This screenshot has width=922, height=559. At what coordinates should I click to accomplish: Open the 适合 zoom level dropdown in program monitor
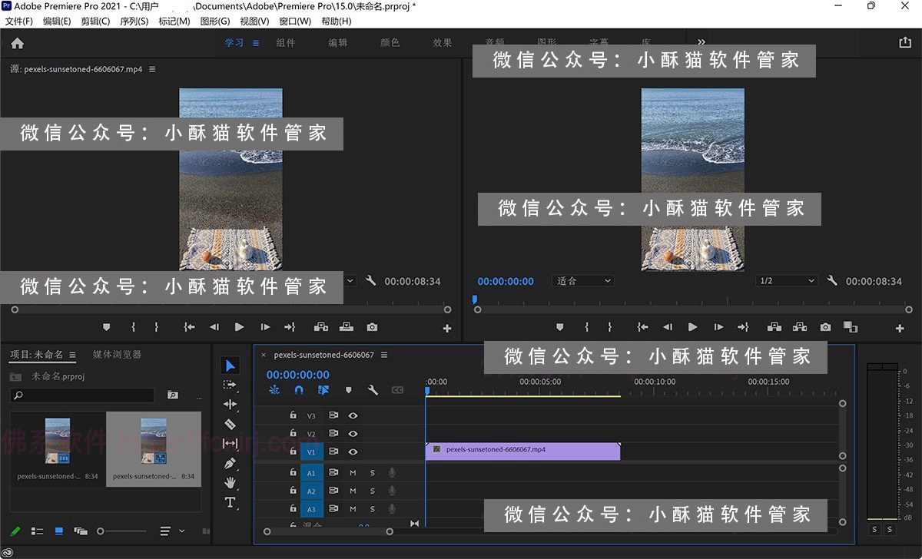582,280
